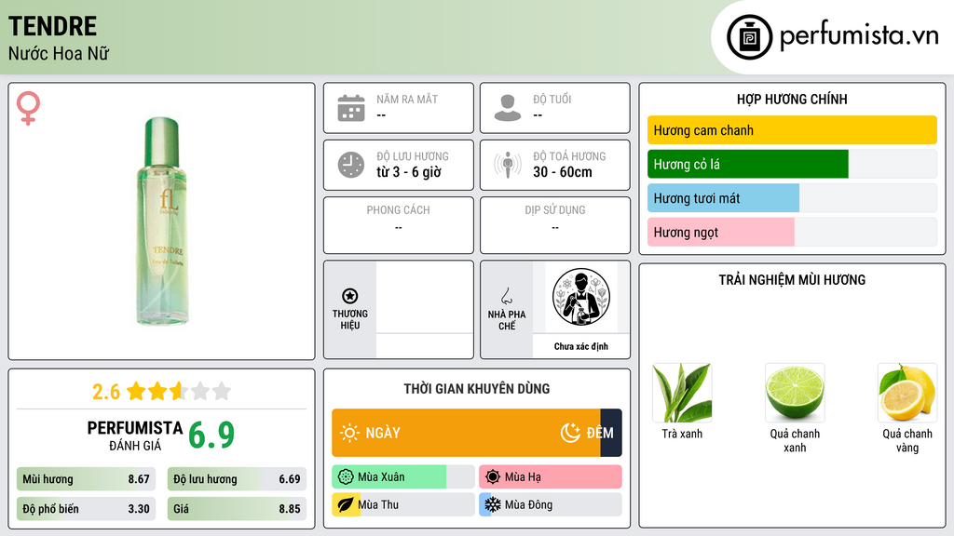The image size is (954, 536).
Task: Click the Hương cam chanh yellow bar
Action: pyautogui.click(x=792, y=130)
